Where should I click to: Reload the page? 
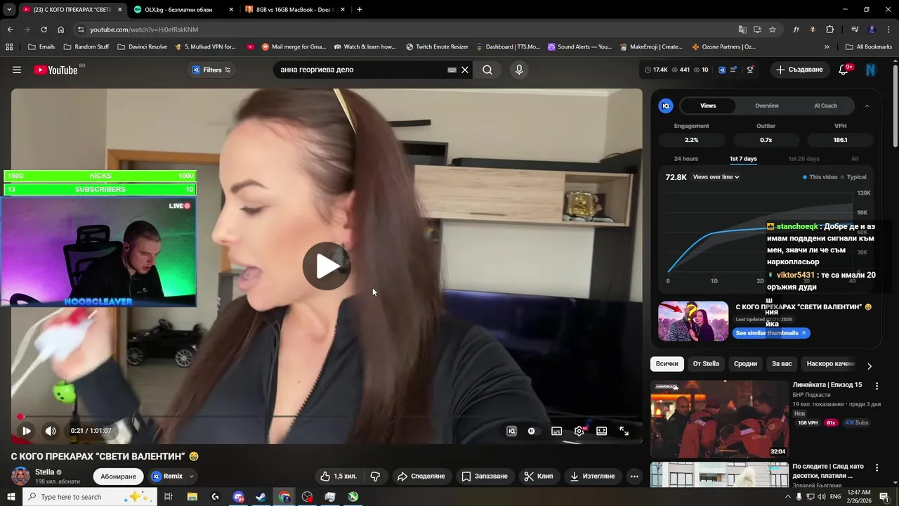click(x=44, y=30)
